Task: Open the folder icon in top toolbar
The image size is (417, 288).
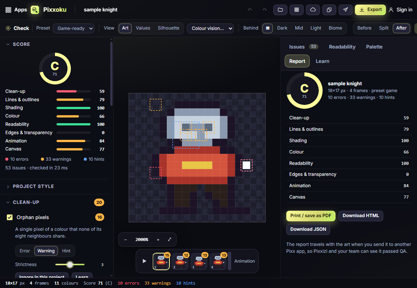Action: coord(280,10)
